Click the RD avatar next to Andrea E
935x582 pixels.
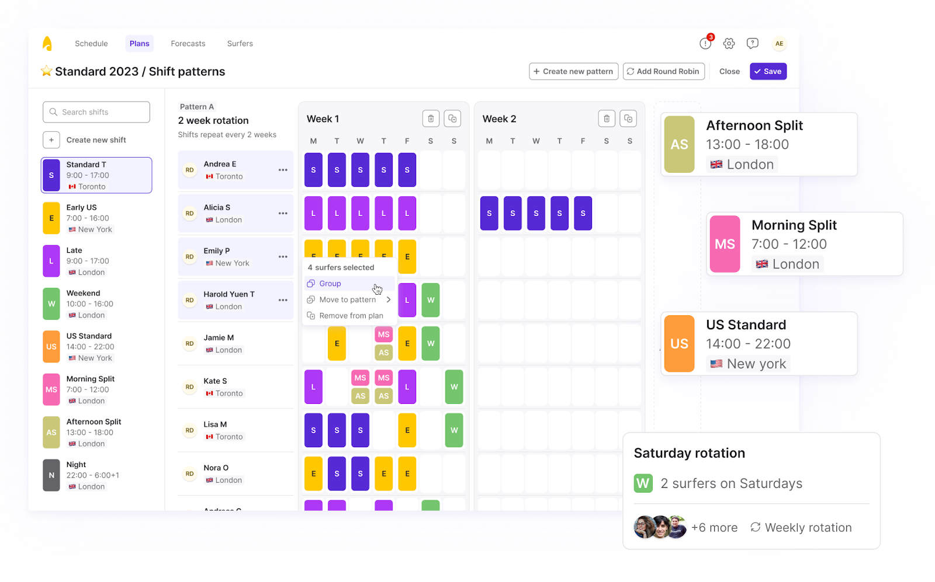coord(189,170)
